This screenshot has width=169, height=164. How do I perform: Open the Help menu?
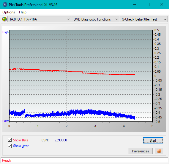[23, 12]
